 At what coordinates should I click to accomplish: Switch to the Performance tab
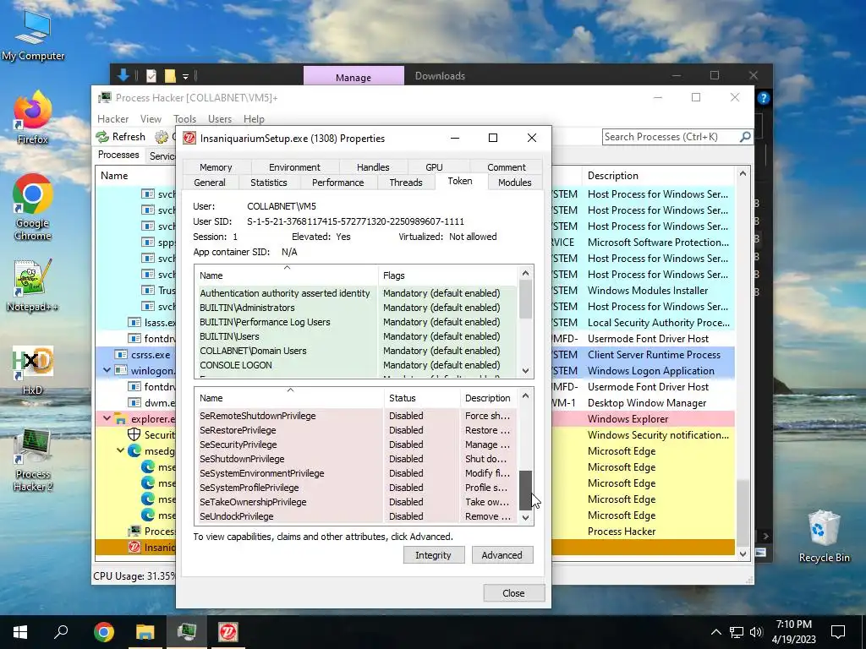[337, 183]
